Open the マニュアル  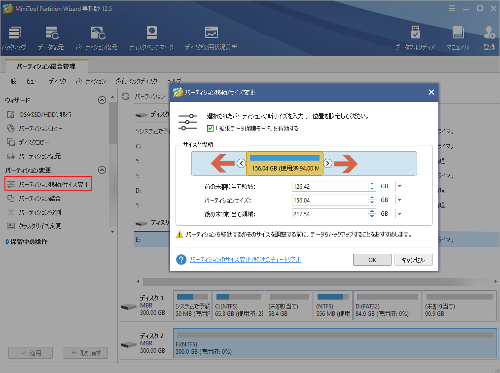(458, 37)
